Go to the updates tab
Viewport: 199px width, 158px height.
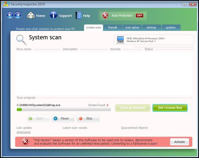pos(171,28)
